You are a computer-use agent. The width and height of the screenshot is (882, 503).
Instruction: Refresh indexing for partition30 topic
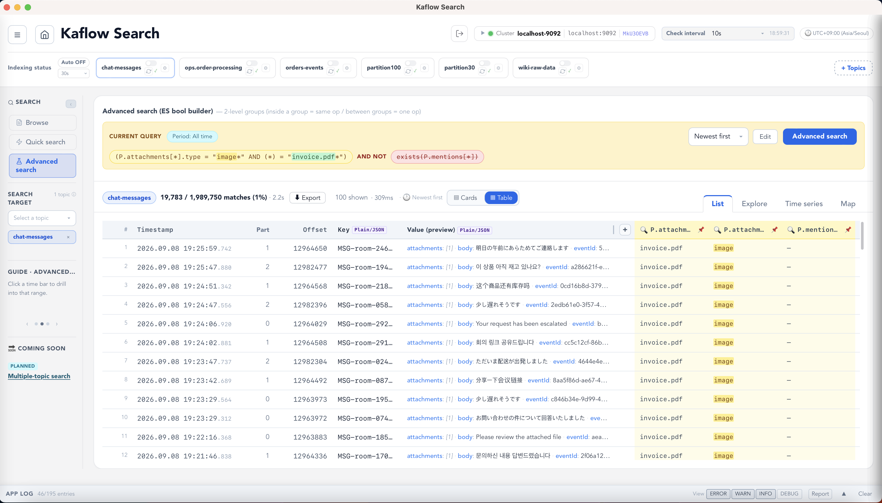[x=482, y=71]
